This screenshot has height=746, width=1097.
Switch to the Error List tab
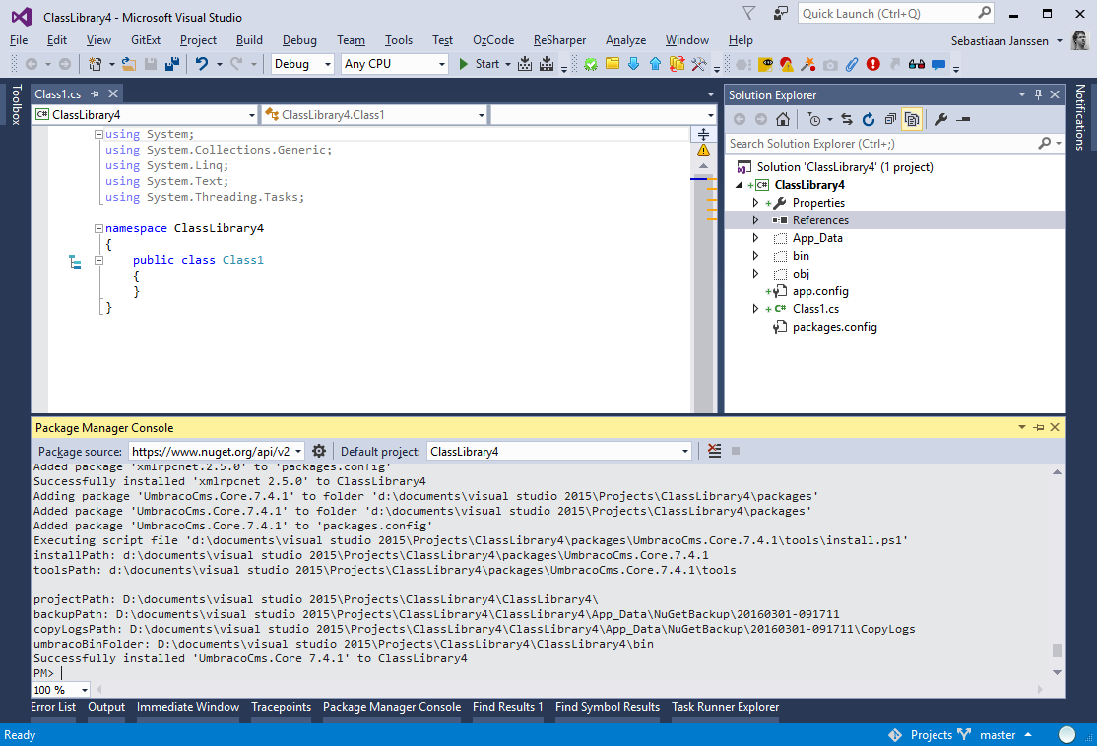(x=53, y=707)
